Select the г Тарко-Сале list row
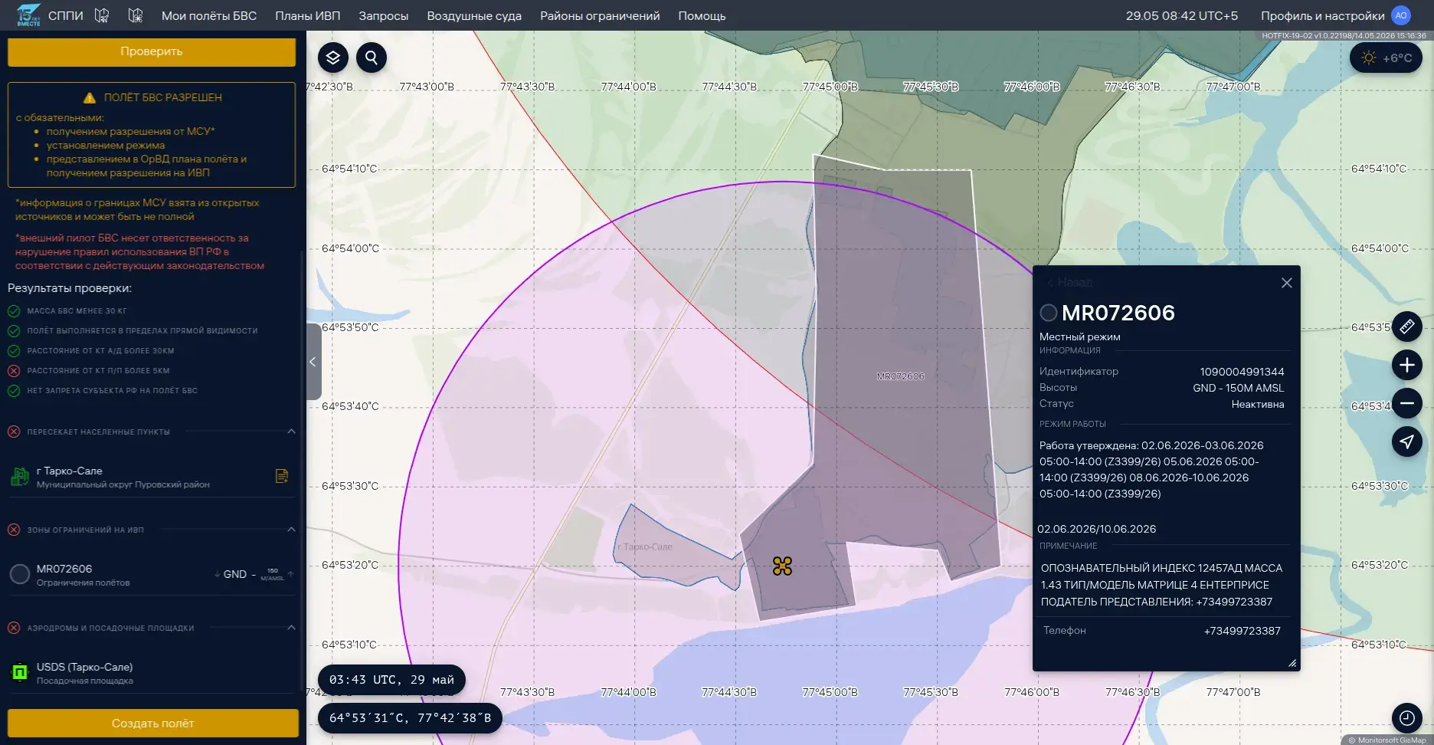This screenshot has height=745, width=1434. [152, 477]
